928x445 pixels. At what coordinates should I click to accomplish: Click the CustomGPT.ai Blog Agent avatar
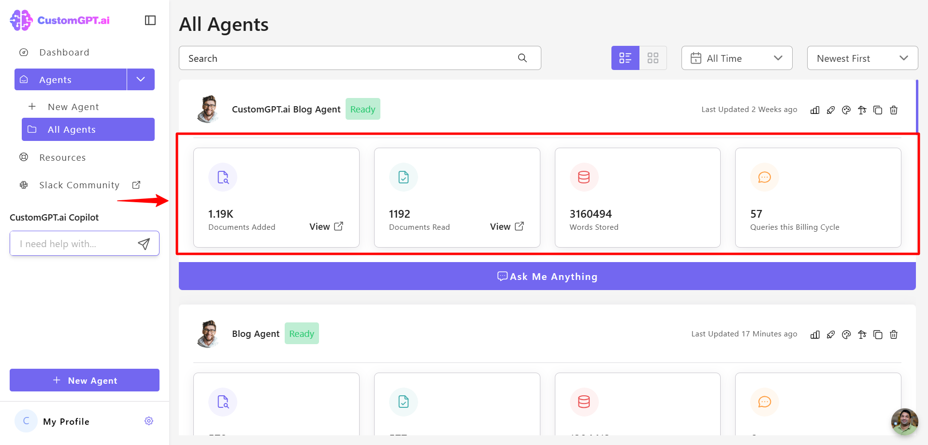[x=209, y=109]
